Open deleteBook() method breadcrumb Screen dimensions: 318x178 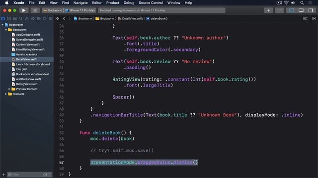pyautogui.click(x=157, y=19)
